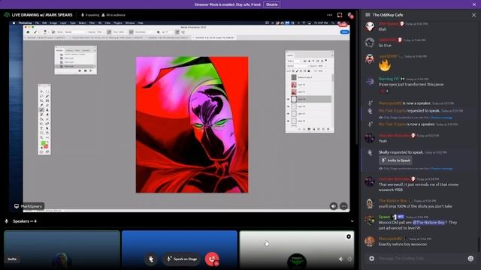The height and width of the screenshot is (270, 481).
Task: Select the Type tool
Action: [x=41, y=128]
